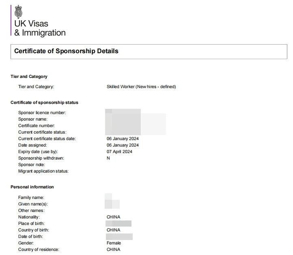Click the Sponsor licence number label
Screen dimensions: 293x255
coord(42,113)
